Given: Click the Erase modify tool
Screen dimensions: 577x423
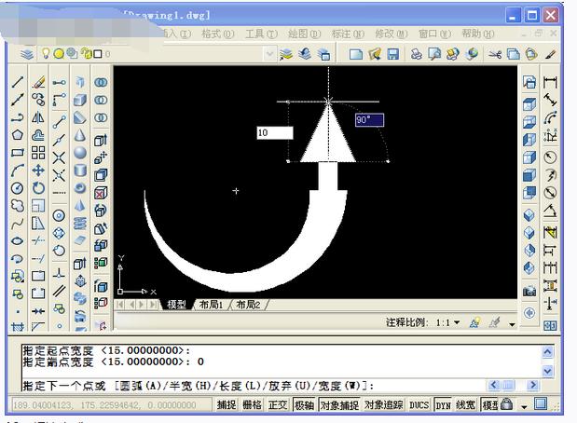Looking at the screenshot, I should (38, 83).
